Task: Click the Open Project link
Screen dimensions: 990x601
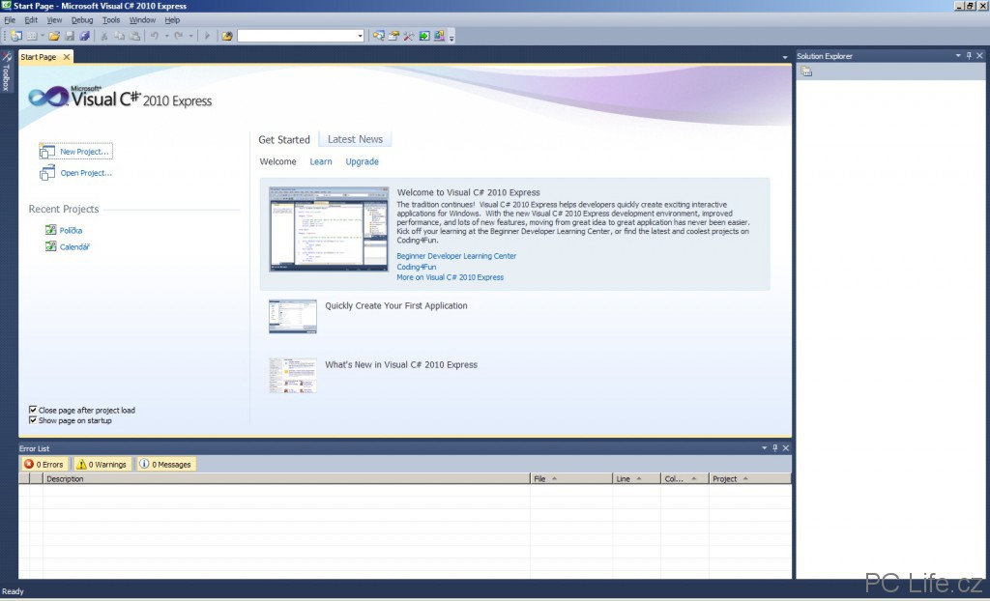Action: (86, 173)
